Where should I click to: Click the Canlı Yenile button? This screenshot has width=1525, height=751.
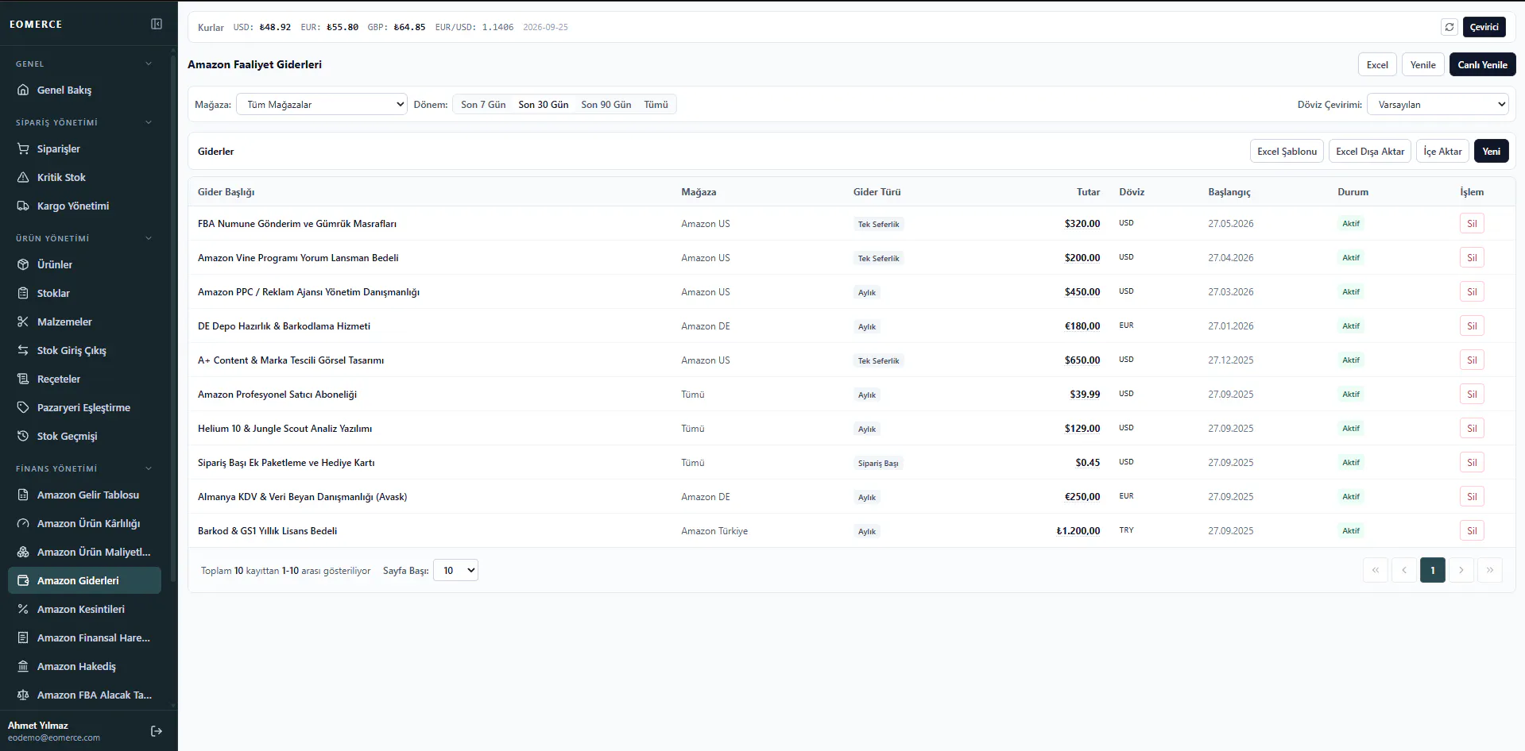coord(1483,64)
